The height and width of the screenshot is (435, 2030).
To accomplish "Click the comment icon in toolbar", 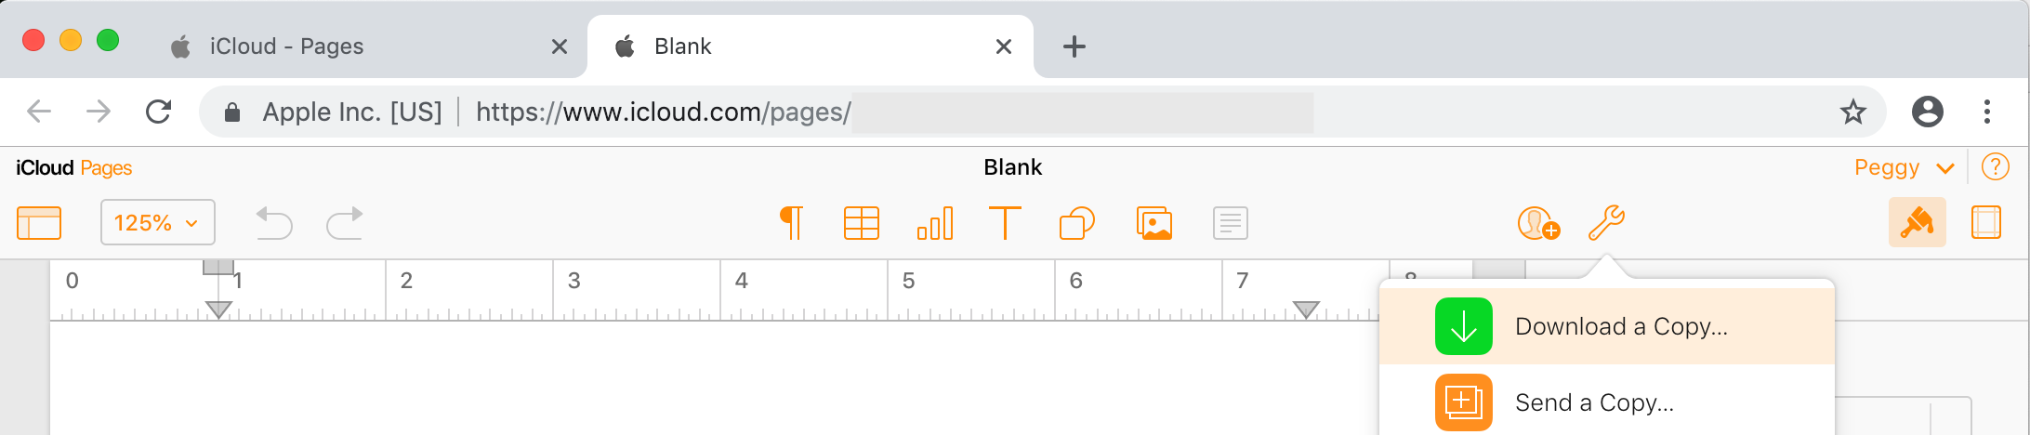I will pyautogui.click(x=1230, y=223).
